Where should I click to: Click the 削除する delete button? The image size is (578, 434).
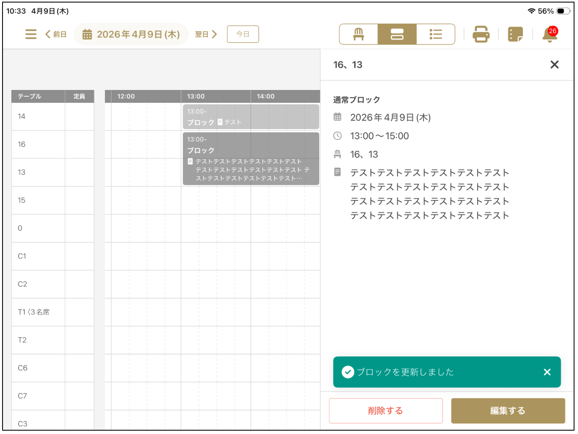coord(385,410)
